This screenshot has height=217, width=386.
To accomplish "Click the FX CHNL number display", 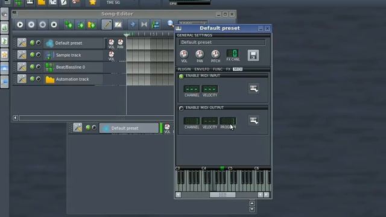I will [232, 53].
